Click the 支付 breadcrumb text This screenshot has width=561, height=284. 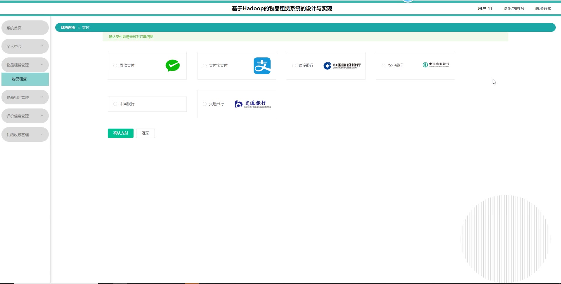pos(86,27)
